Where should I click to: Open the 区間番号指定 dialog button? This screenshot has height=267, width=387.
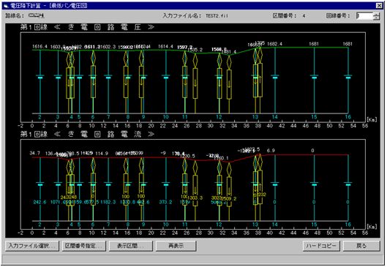point(84,246)
